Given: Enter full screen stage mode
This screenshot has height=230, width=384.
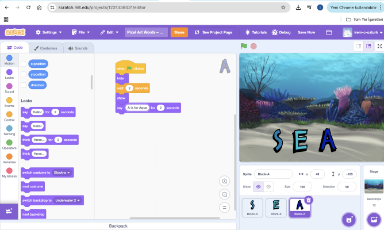Looking at the screenshot, I should pos(379,46).
